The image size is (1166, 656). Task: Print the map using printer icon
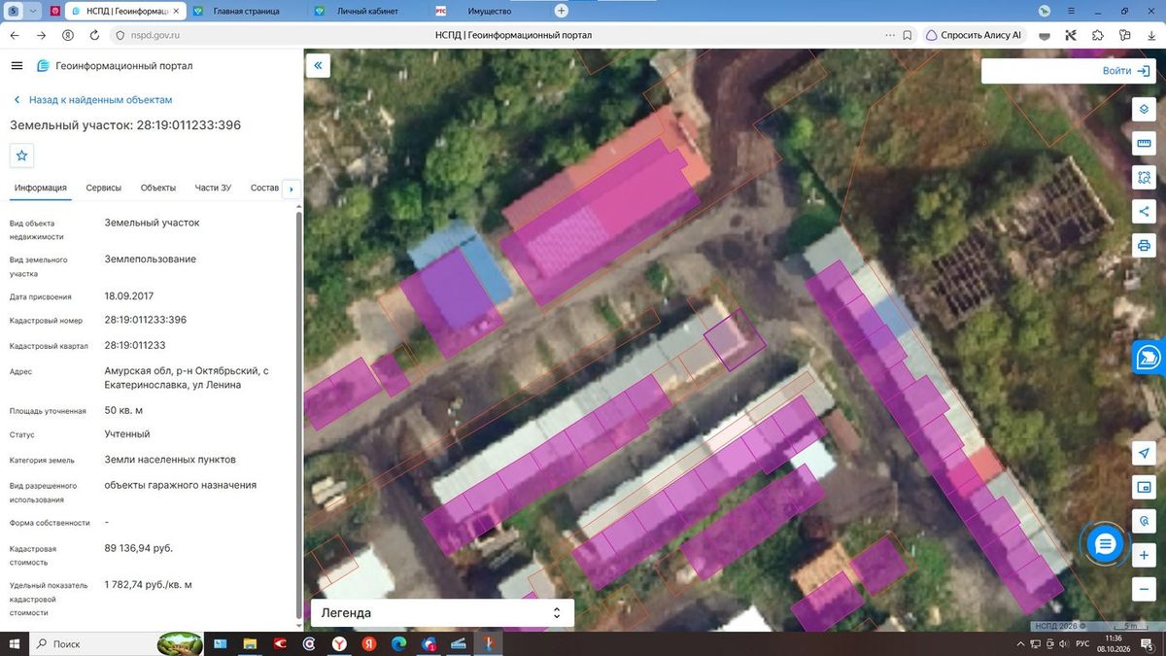click(x=1144, y=245)
